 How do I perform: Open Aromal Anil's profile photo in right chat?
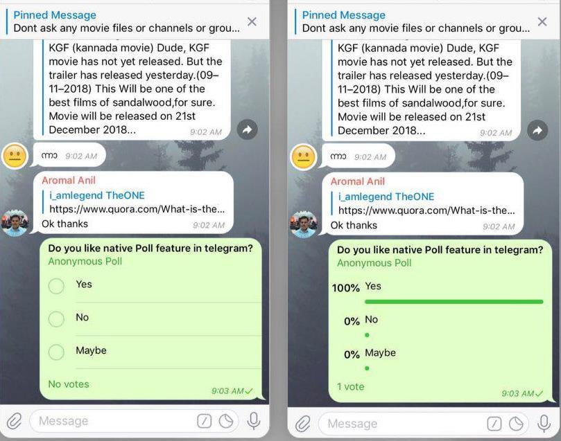pos(304,224)
